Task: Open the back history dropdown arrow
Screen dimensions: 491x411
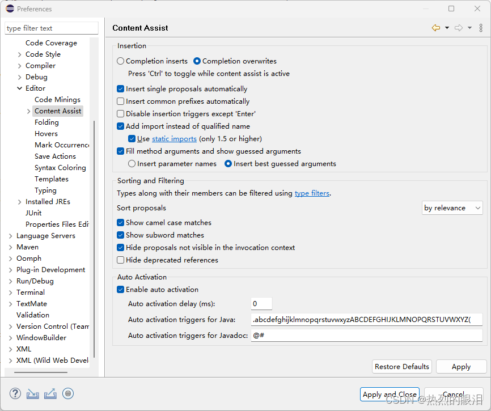Action: coord(447,28)
